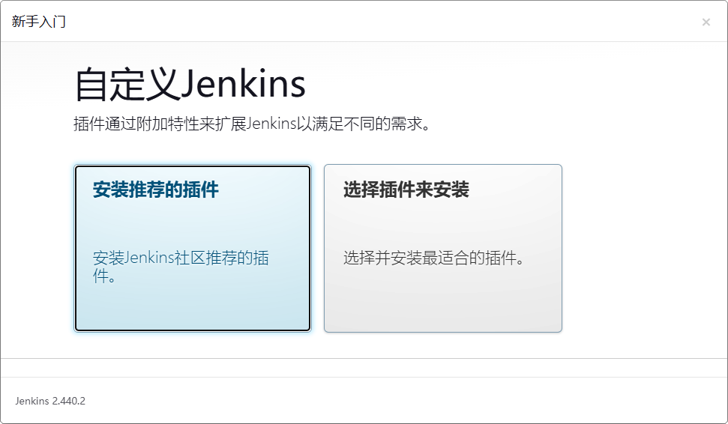This screenshot has height=424, width=728.
Task: Click the blue highlighted plugin install card
Action: tap(192, 248)
